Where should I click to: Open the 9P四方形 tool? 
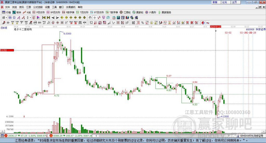click(54, 12)
